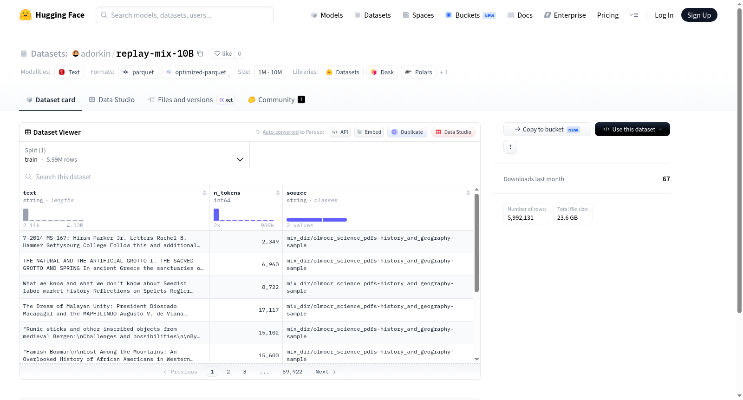Open the three-dot more options menu
Viewport: 743px width, 400px height.
510,147
